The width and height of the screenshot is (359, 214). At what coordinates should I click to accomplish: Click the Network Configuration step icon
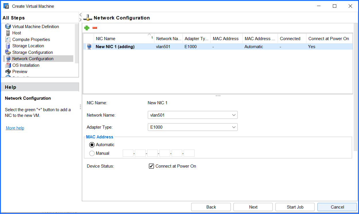point(8,59)
